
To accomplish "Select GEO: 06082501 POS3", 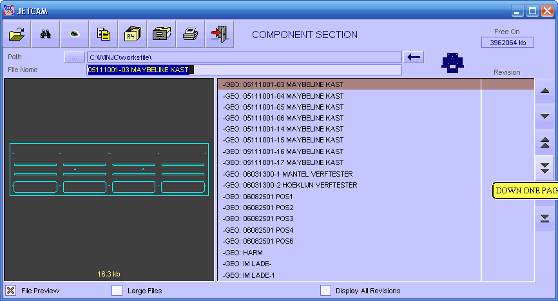I will (x=349, y=218).
